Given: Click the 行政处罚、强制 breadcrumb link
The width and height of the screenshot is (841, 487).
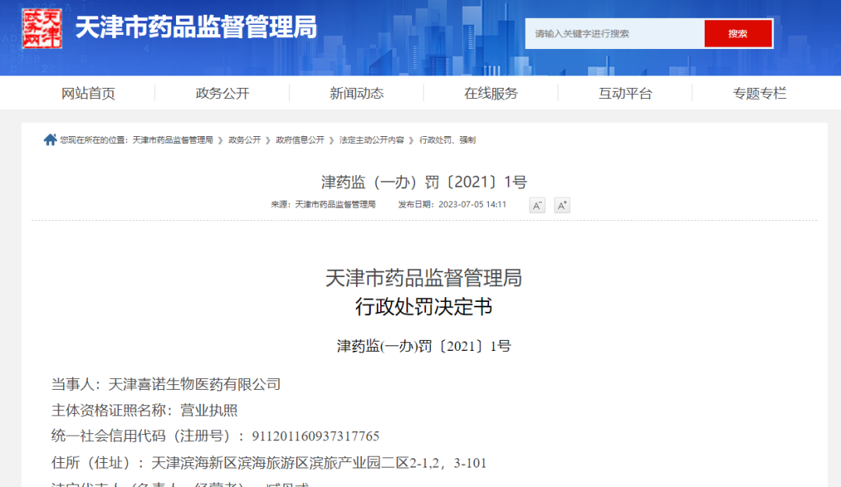Looking at the screenshot, I should pyautogui.click(x=447, y=140).
